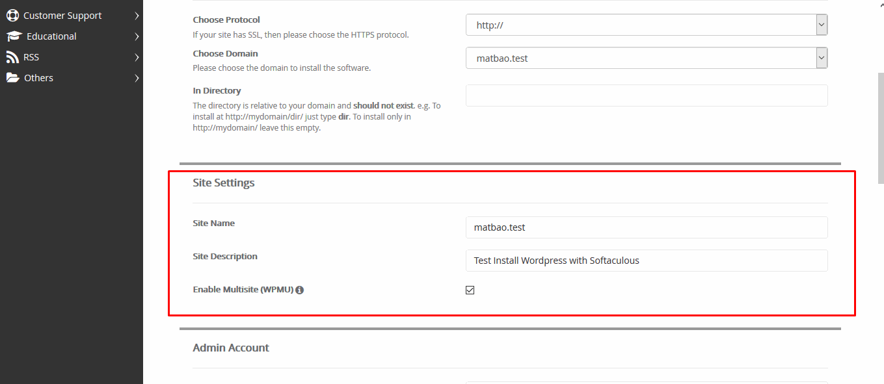This screenshot has width=884, height=384.
Task: Click the Customer Support lifebuoy icon
Action: point(12,16)
